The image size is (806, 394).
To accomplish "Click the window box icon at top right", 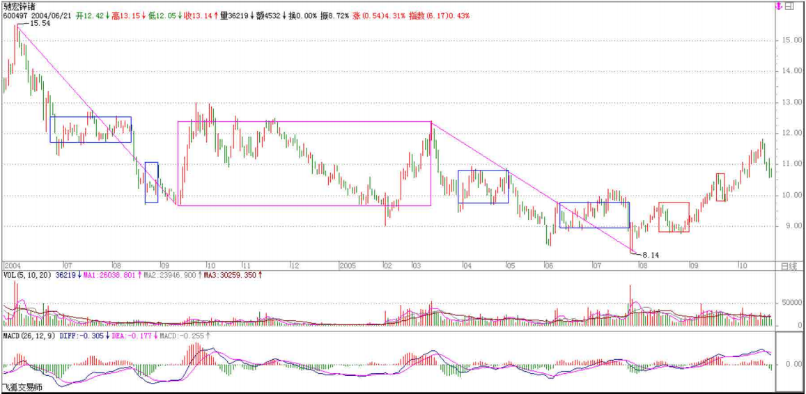I will coord(790,6).
